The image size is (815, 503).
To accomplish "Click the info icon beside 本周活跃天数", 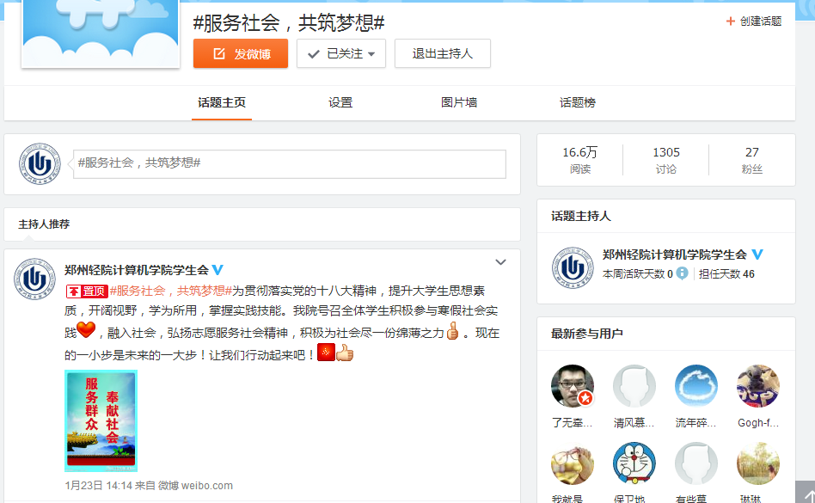I will coord(682,273).
